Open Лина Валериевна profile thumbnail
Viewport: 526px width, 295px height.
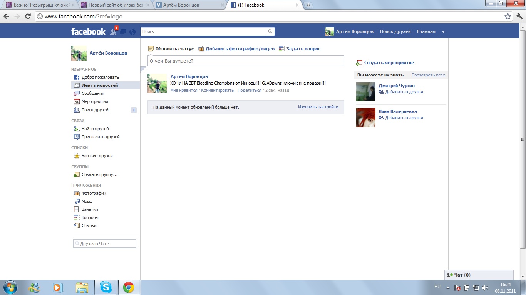[x=365, y=118]
